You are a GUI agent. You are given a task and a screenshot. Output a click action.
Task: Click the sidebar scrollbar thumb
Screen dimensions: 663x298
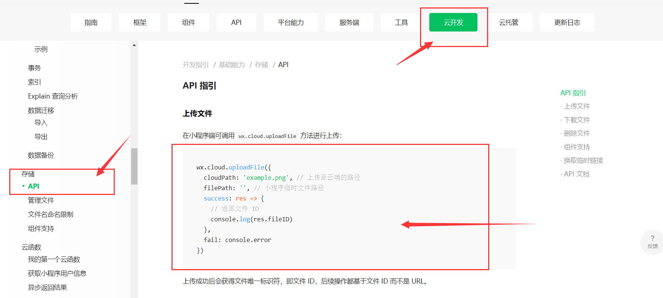point(134,166)
